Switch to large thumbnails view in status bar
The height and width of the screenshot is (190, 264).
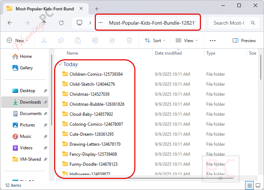(x=258, y=185)
